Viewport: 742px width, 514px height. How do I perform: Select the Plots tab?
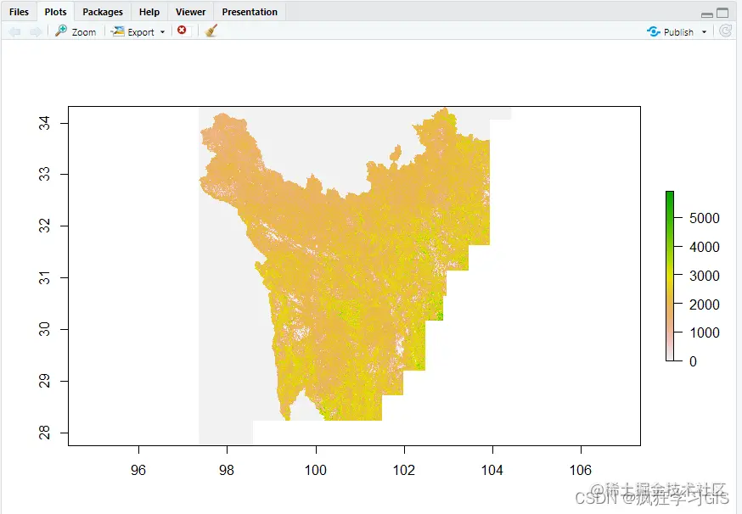[55, 12]
